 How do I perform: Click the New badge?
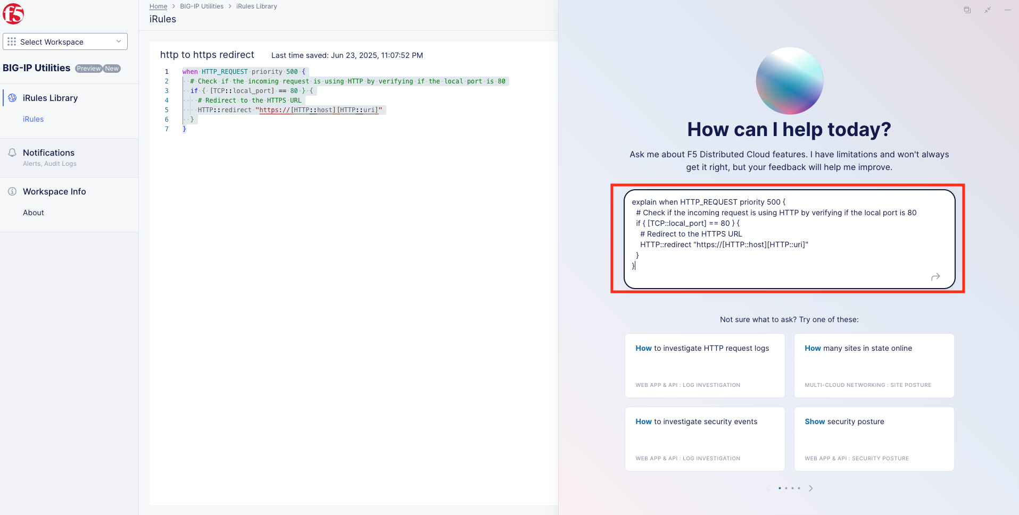point(112,69)
